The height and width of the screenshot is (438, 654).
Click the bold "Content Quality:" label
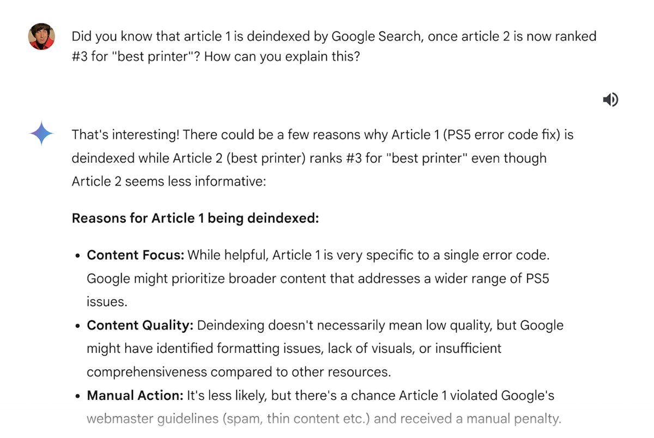coord(140,325)
